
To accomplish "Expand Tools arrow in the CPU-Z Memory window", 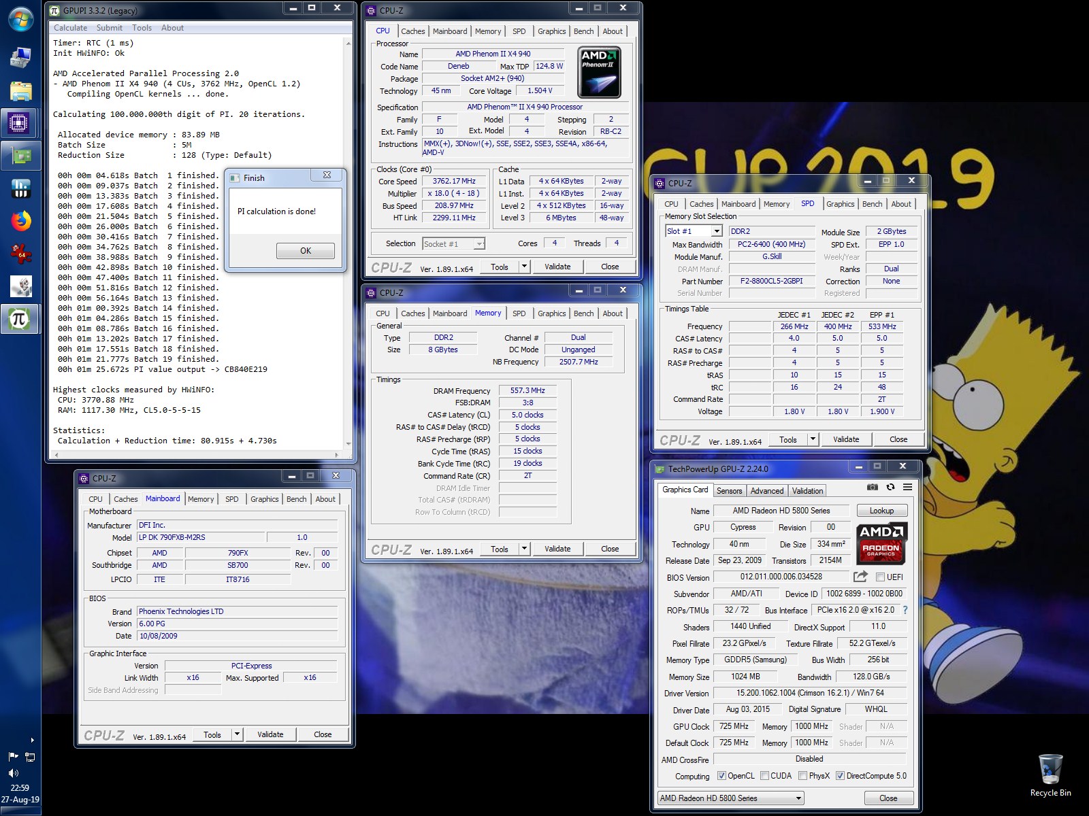I will pos(524,549).
